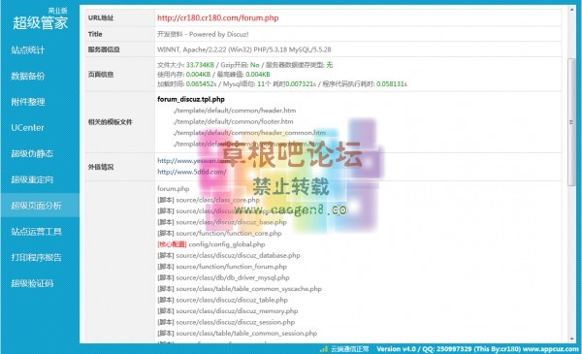Open the www.5d6d.com external link
The height and width of the screenshot is (354, 582).
(192, 172)
